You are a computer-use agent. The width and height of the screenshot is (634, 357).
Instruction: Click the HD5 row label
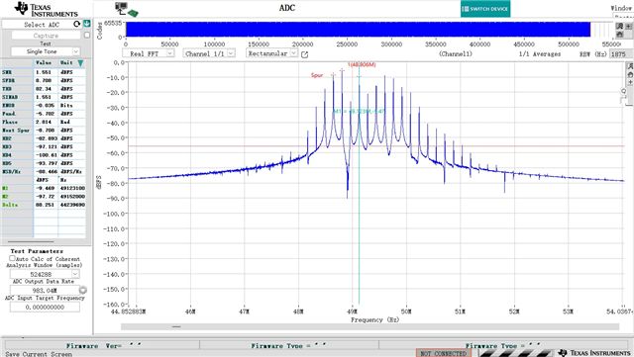pyautogui.click(x=7, y=163)
